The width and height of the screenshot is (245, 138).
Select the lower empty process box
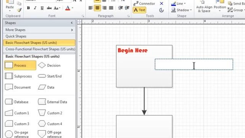[x=144, y=127]
